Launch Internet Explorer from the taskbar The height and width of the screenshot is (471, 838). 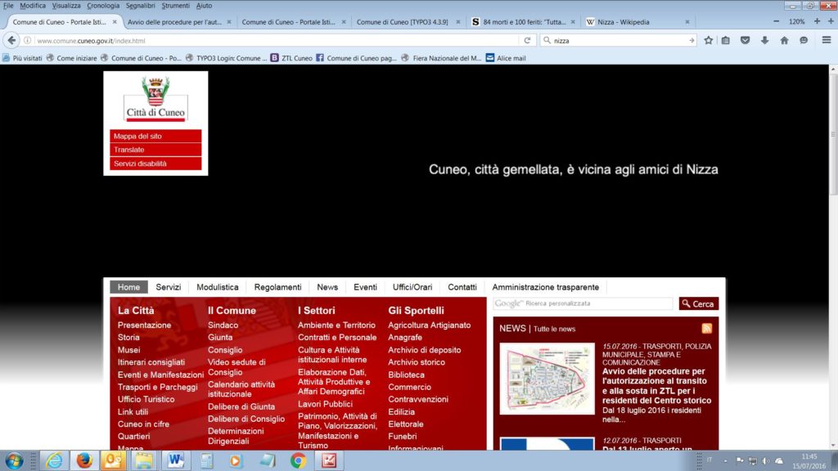(x=54, y=460)
